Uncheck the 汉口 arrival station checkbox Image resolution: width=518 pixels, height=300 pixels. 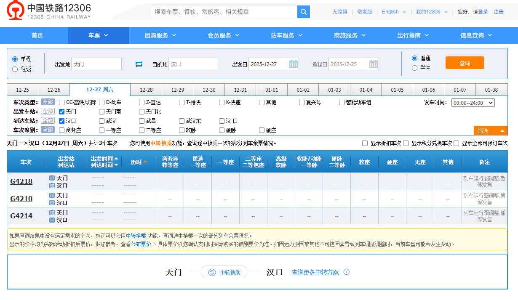[62, 121]
